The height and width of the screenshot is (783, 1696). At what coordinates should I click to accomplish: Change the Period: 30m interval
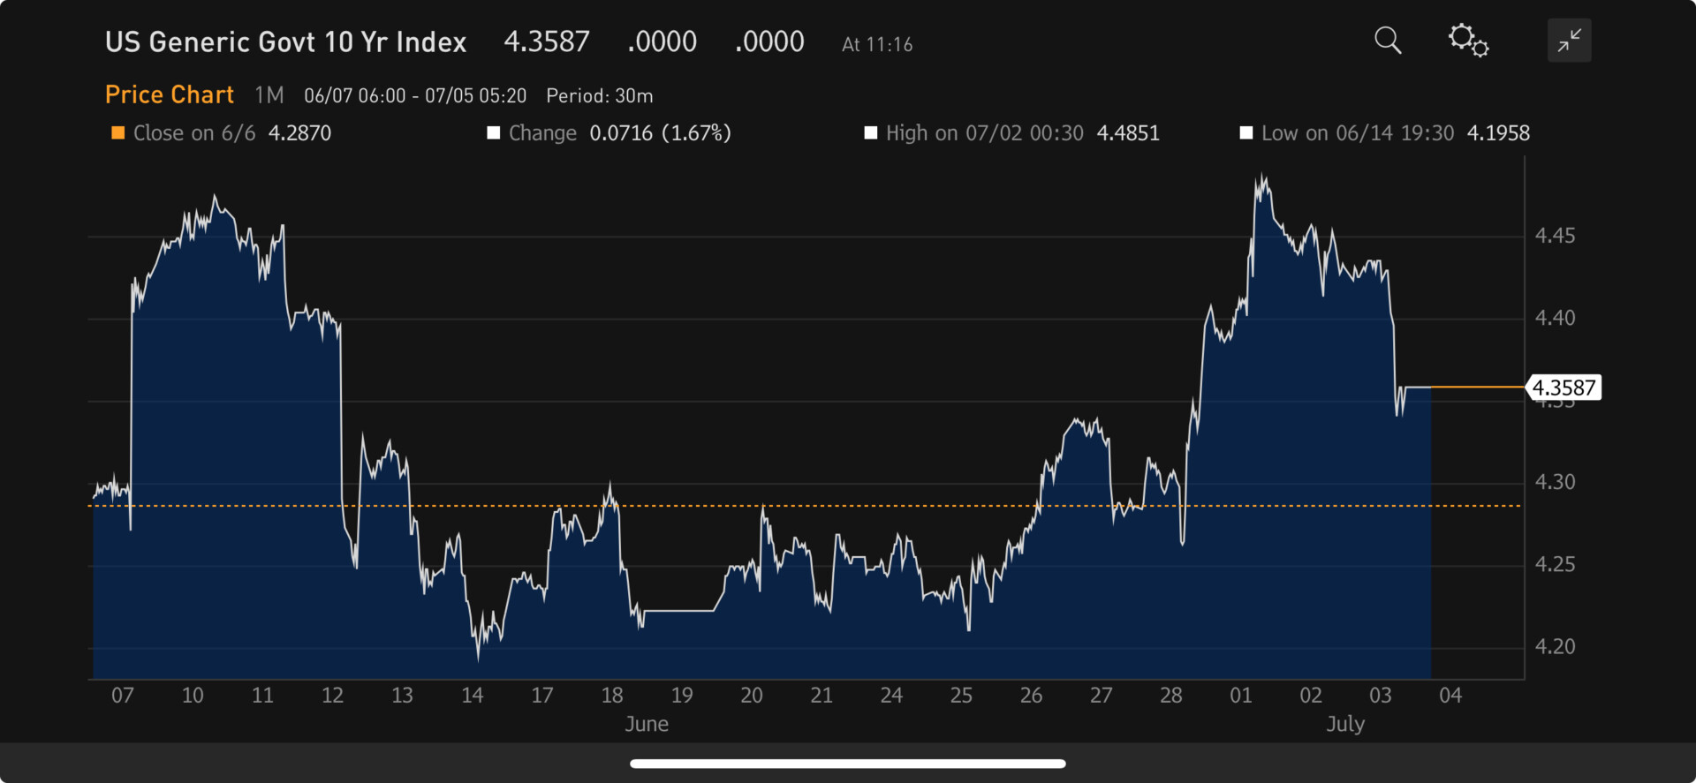599,95
